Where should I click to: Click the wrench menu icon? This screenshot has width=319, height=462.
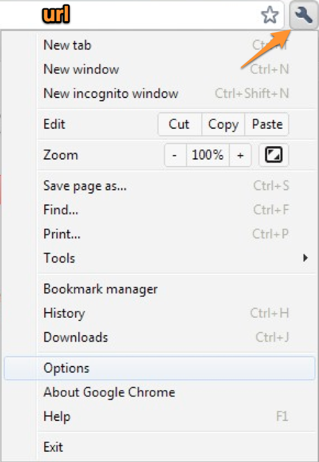click(x=304, y=15)
